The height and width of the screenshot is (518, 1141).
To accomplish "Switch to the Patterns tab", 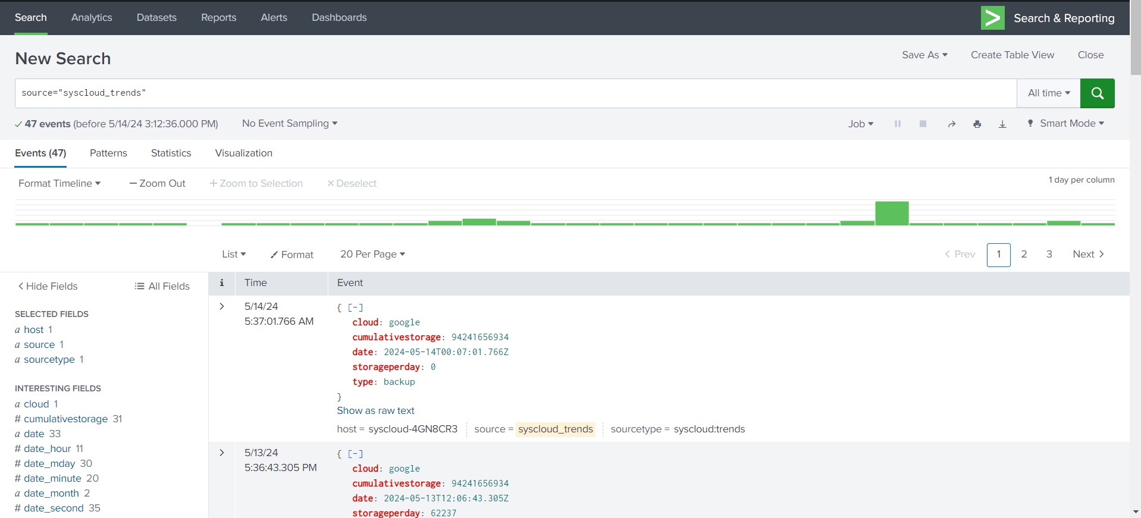I will pos(108,153).
